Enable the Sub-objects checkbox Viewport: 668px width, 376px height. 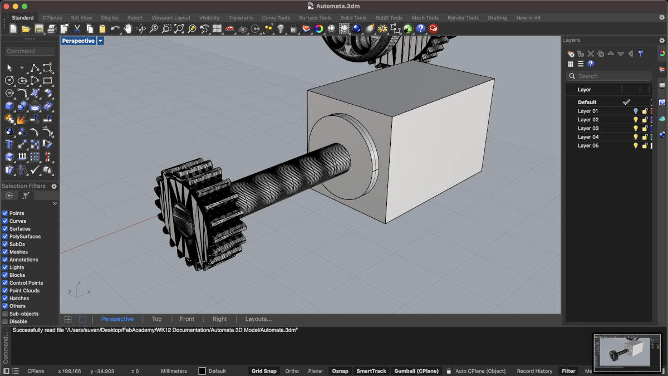(5, 314)
